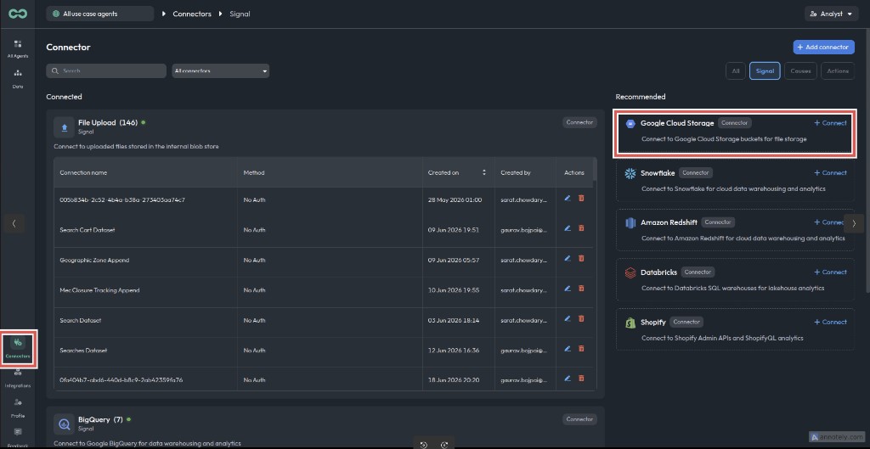Collapse the left sidebar with chevron
Viewport: 870px width, 449px height.
14,223
